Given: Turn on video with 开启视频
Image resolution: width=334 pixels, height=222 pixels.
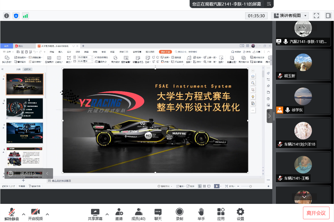Looking at the screenshot, I should 35,214.
